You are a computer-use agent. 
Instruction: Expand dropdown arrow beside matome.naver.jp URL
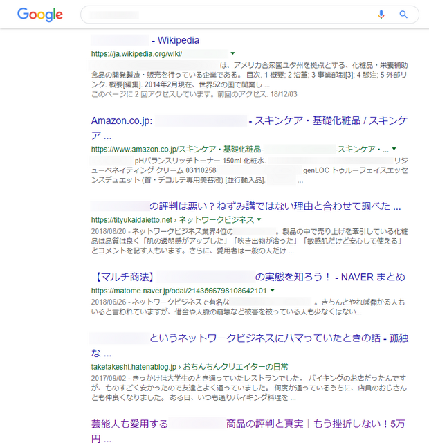tap(272, 290)
